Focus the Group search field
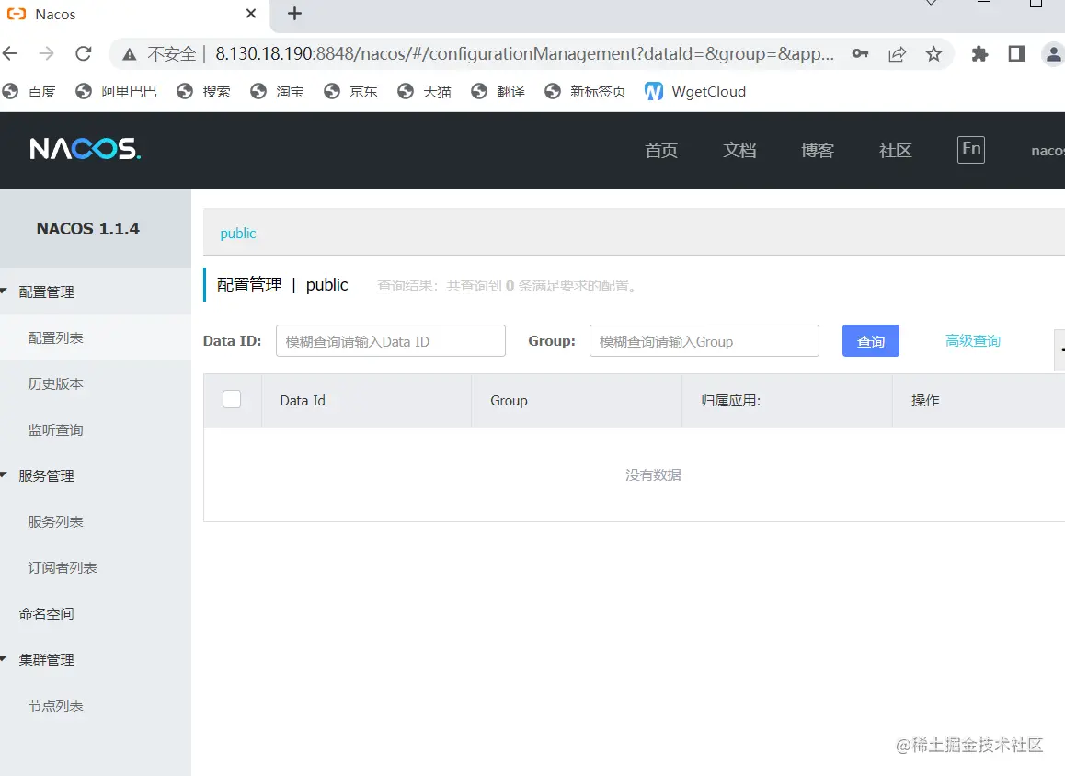The height and width of the screenshot is (776, 1065). pos(704,341)
